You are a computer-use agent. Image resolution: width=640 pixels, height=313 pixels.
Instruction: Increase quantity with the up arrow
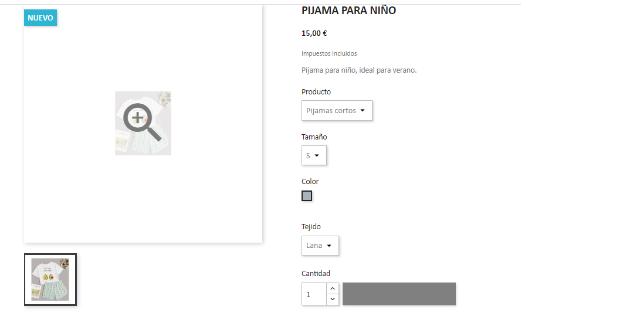click(x=333, y=288)
